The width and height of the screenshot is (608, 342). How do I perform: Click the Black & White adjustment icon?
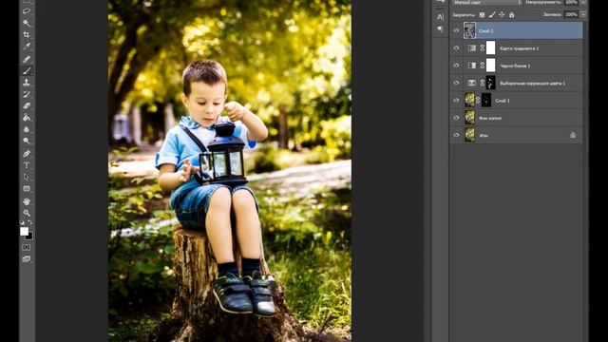pos(471,66)
